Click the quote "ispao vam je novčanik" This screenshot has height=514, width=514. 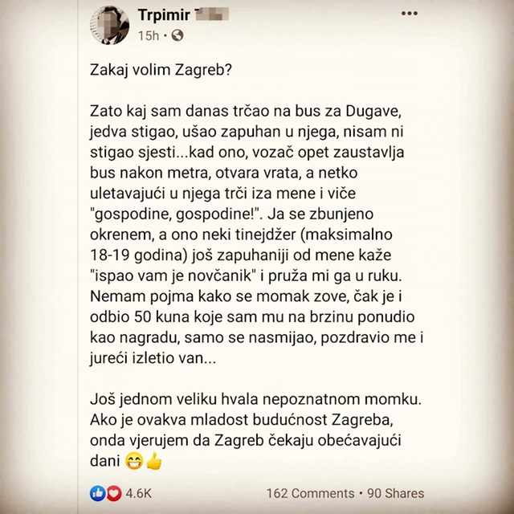(x=173, y=276)
